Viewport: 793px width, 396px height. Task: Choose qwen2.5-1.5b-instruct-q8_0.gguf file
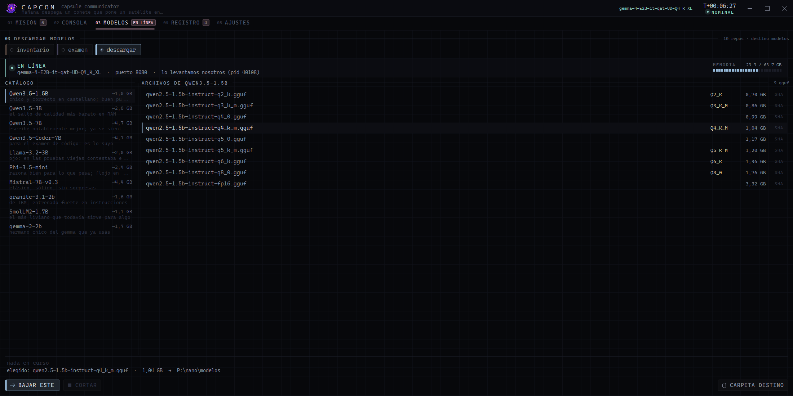pos(465,172)
